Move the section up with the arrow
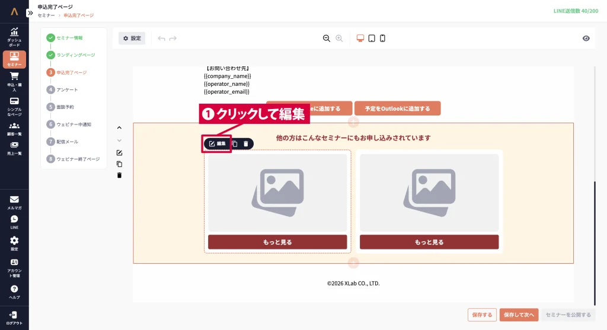Image resolution: width=607 pixels, height=330 pixels. coord(119,127)
